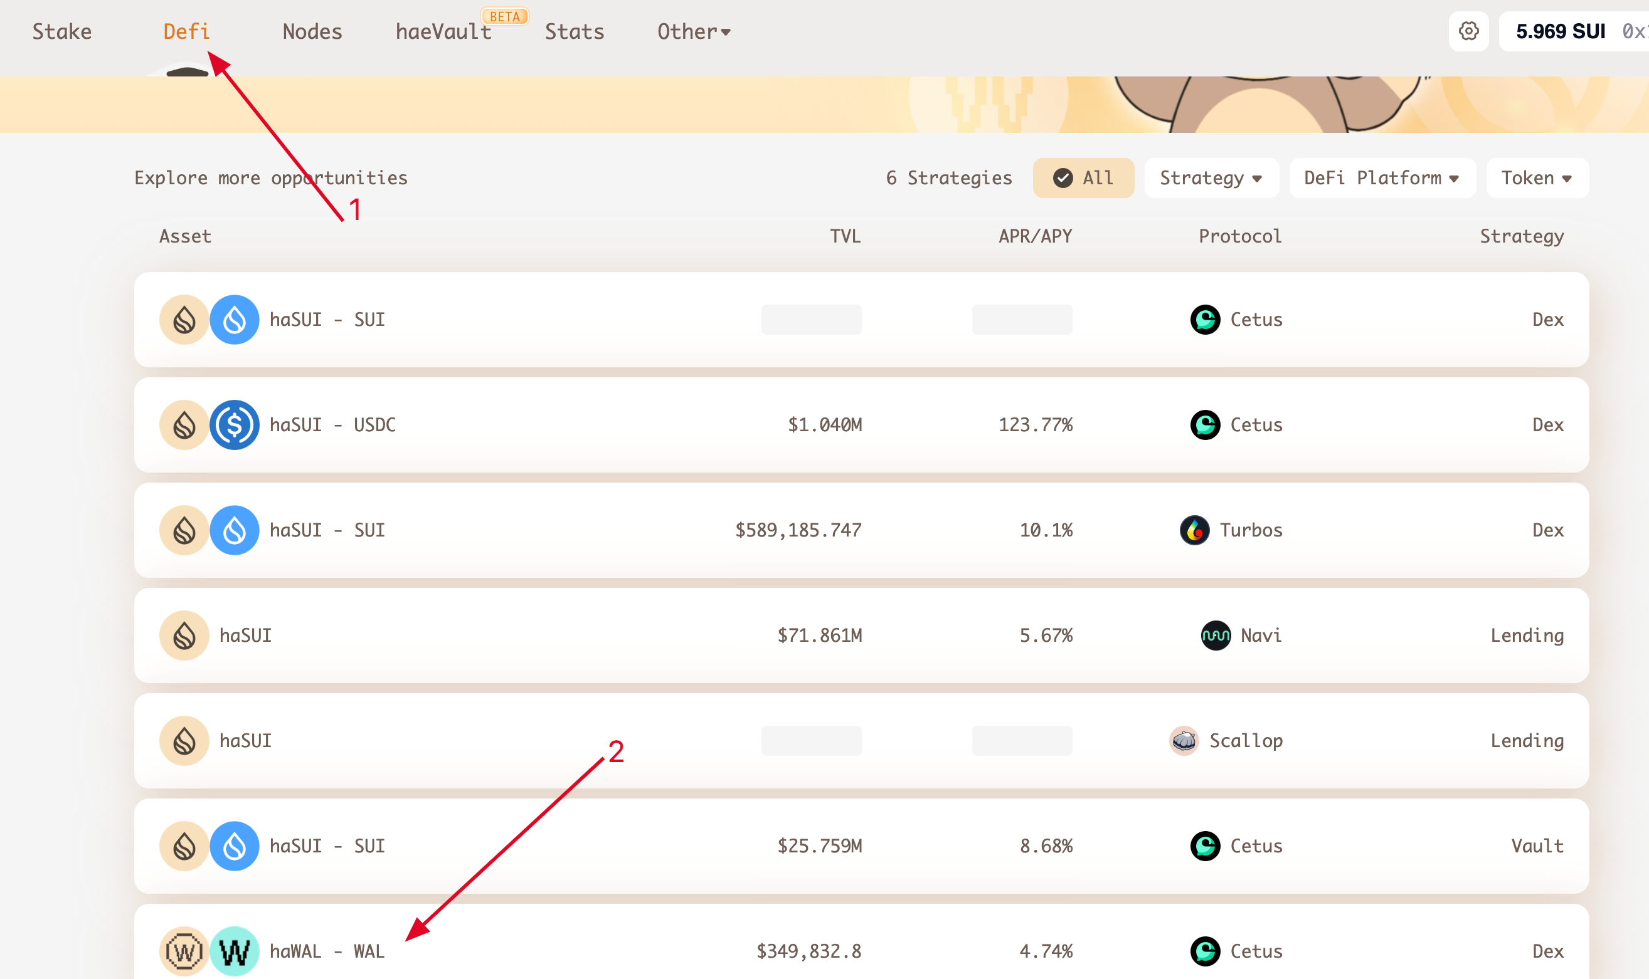Click the Turbos protocol logo
The image size is (1649, 979).
(x=1194, y=530)
